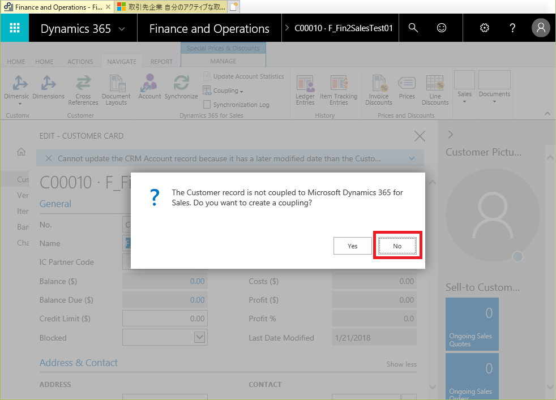The width and height of the screenshot is (556, 400).
Task: Click the C00010 breadcrumb title
Action: pyautogui.click(x=344, y=28)
